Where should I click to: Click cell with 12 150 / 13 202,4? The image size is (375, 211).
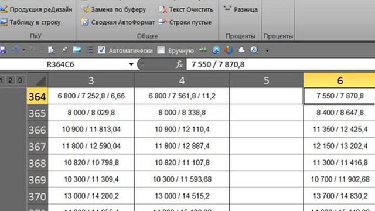click(340, 146)
